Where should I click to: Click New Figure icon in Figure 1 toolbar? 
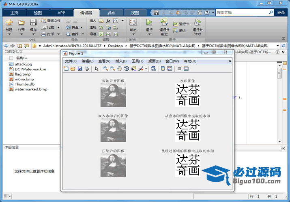click(x=66, y=69)
